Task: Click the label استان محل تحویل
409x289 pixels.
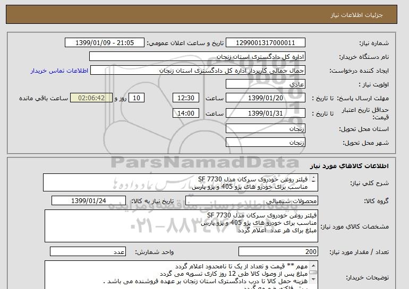Action: point(364,129)
